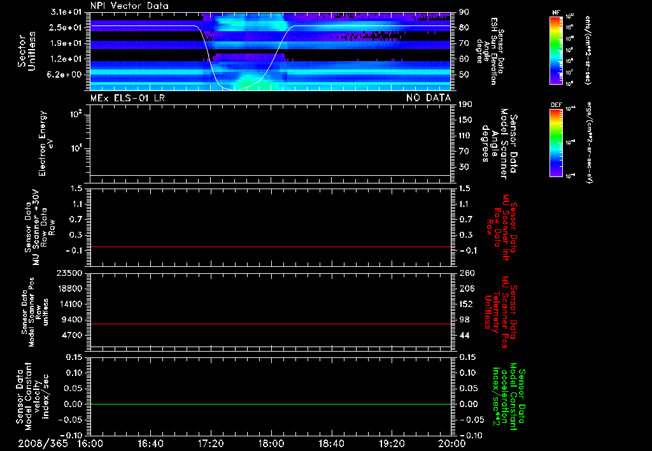Click the "20:00" time axis label
652x451 pixels.
tap(452, 443)
